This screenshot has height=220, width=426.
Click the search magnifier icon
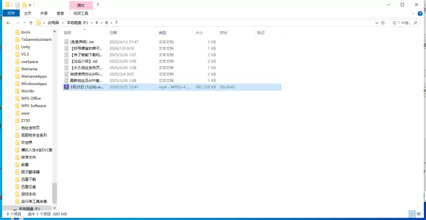[x=415, y=23]
